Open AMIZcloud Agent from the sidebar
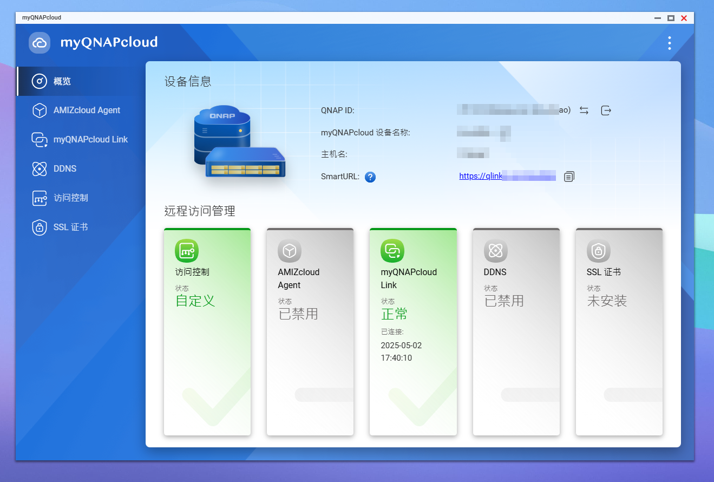The height and width of the screenshot is (482, 714). (x=87, y=110)
